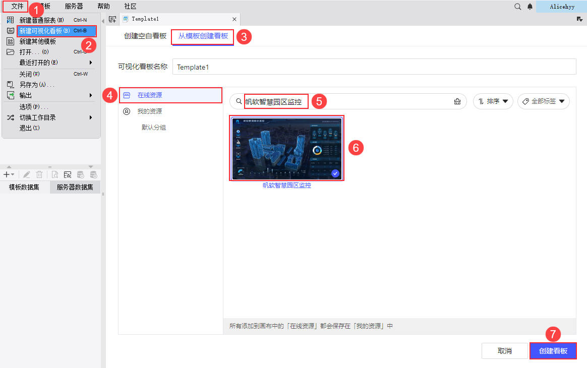Click the new template icon beside Template1 tab

pos(112,19)
